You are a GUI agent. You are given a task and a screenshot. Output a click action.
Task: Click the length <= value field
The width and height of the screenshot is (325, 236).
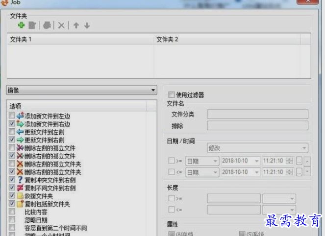coord(234,210)
